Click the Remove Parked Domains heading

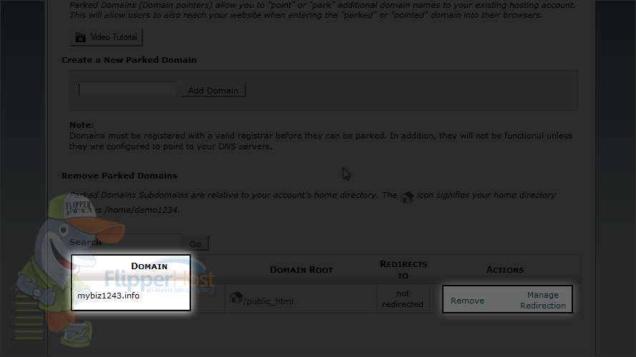(x=119, y=176)
